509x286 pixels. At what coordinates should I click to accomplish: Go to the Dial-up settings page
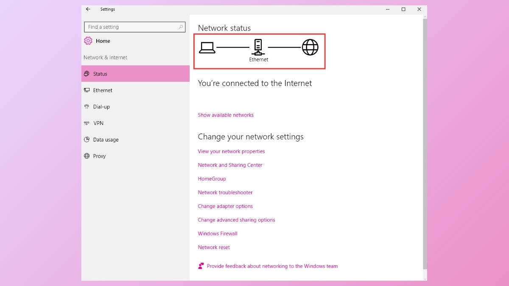pos(135,107)
